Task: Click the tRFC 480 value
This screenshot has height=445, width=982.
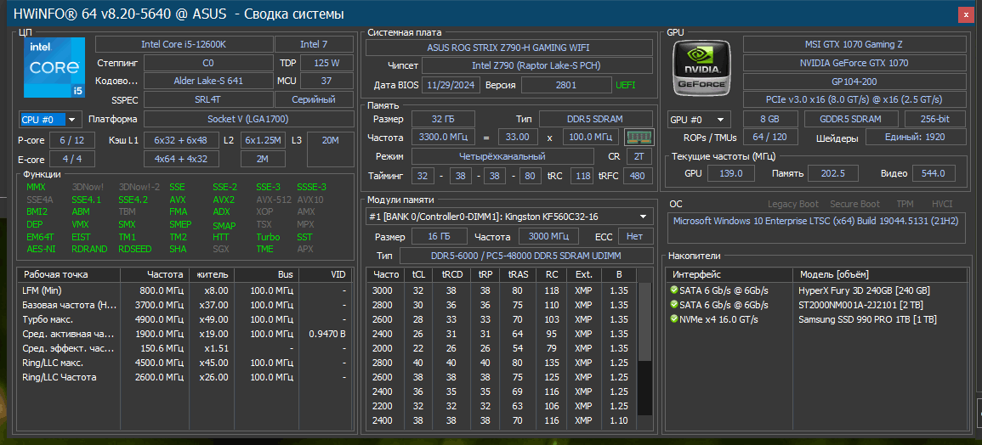Action: coord(638,177)
